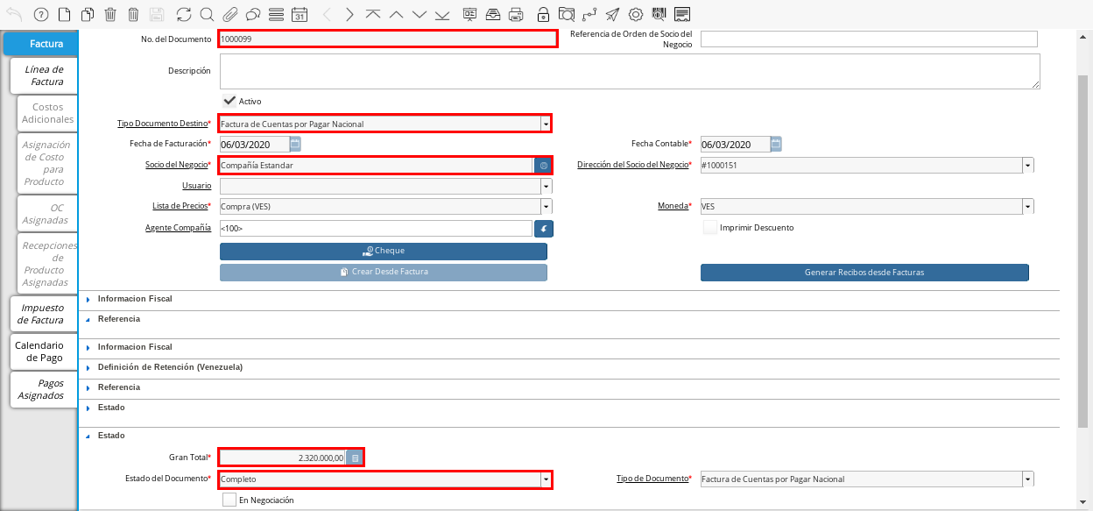Click the Refresh arrows toolbar icon

183,14
